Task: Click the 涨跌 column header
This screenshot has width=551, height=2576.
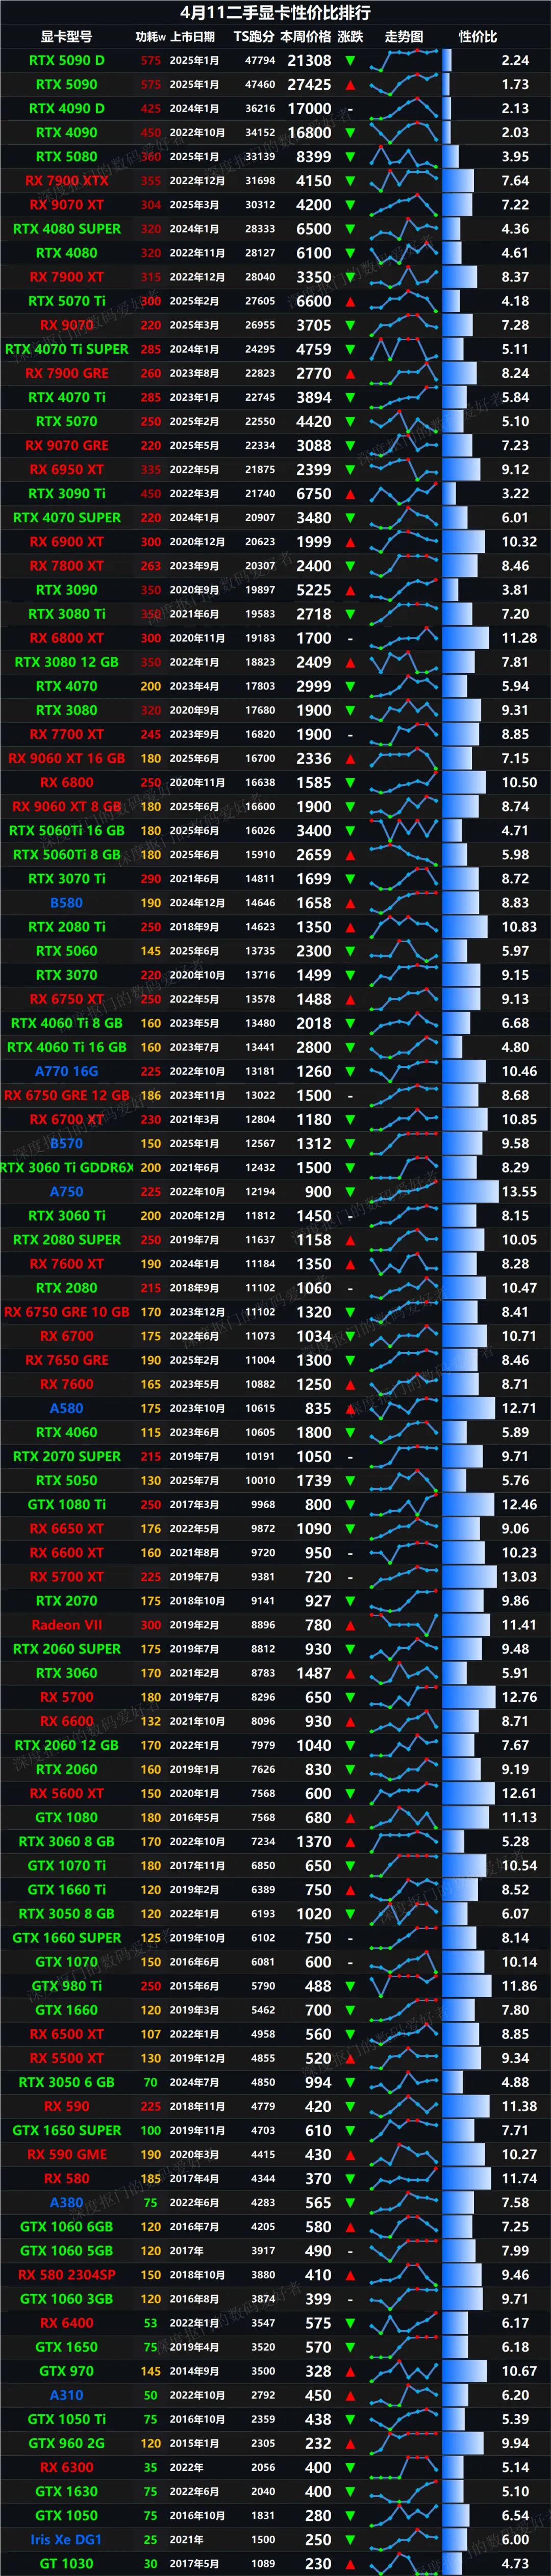Action: [x=350, y=37]
